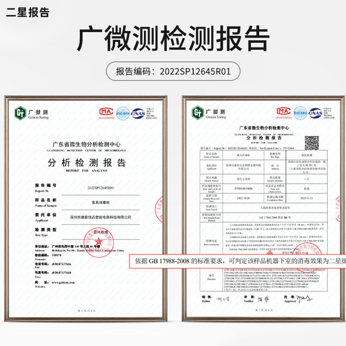This screenshot has height=346, width=346.
Task: Click the red MA mark on the data-table certificate
Action: [x=284, y=111]
